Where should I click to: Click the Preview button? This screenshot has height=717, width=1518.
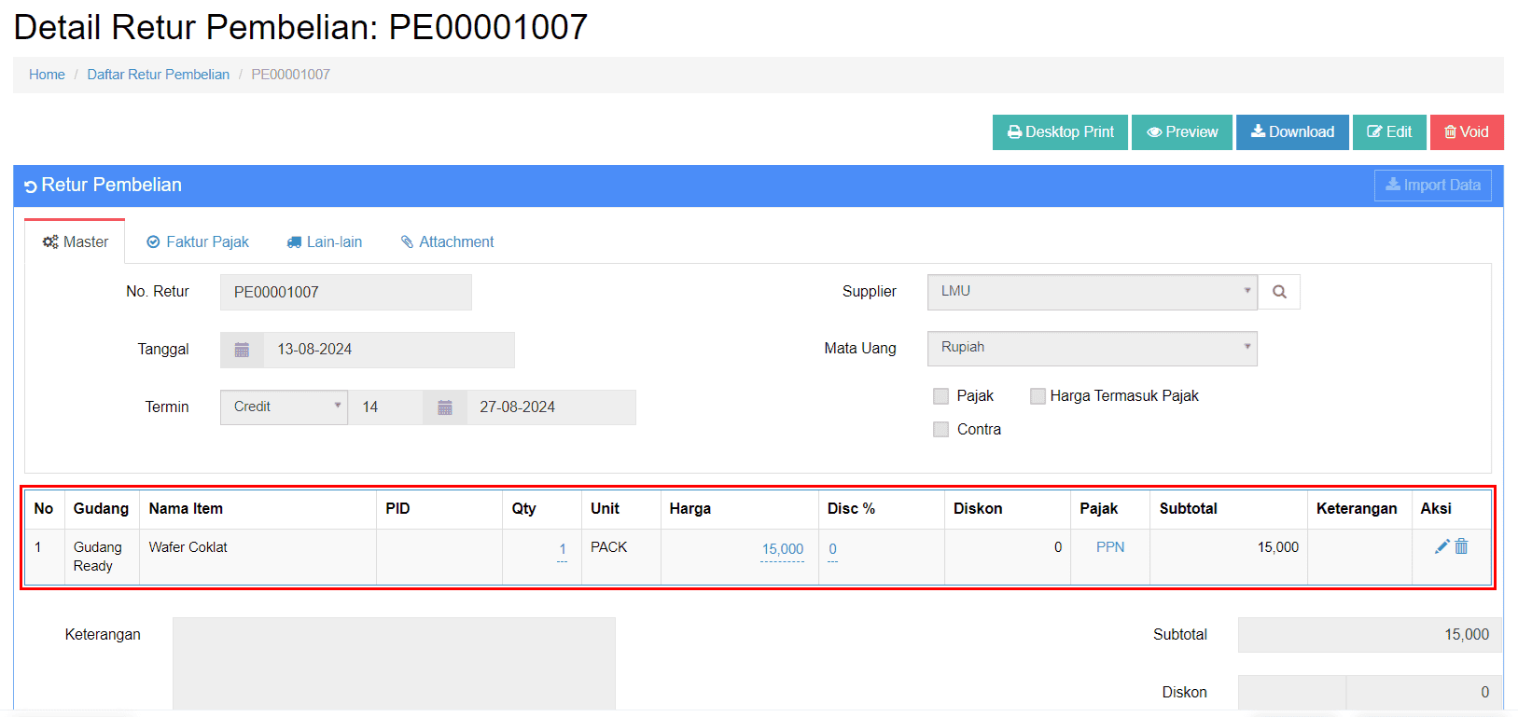tap(1182, 132)
